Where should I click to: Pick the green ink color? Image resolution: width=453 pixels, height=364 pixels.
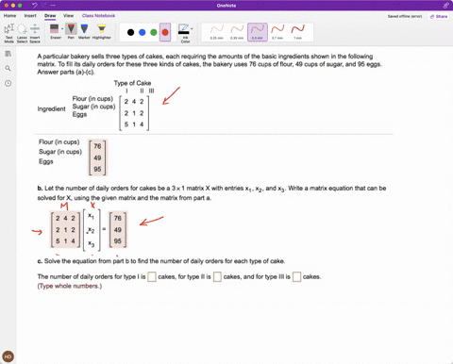point(154,32)
